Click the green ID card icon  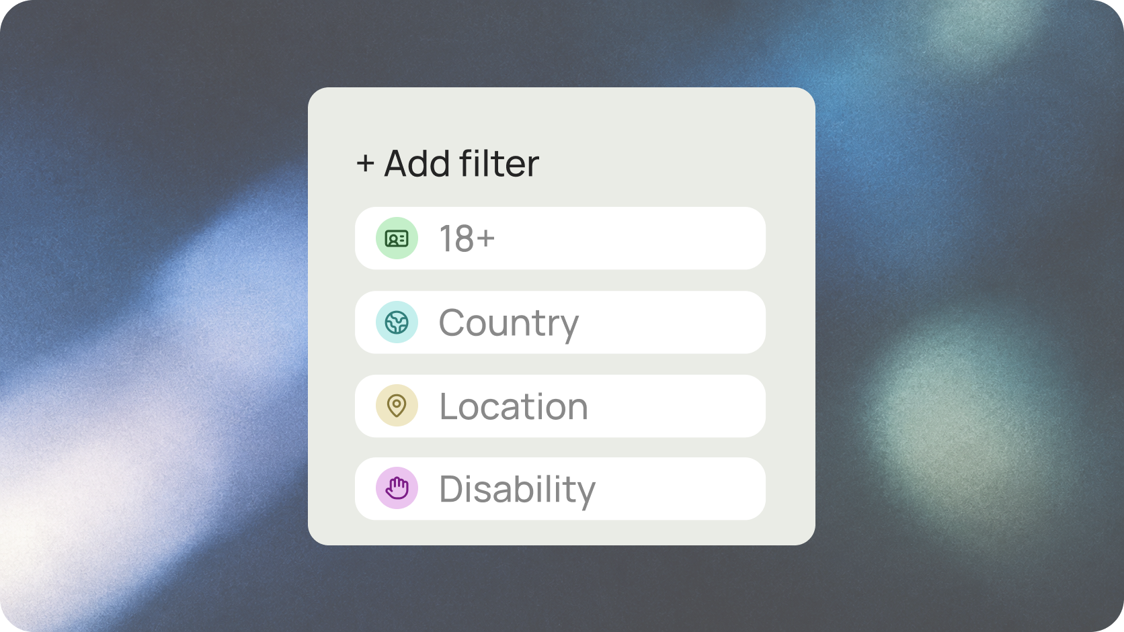[397, 238]
